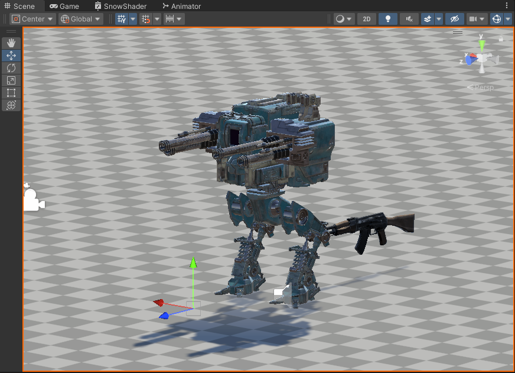
Task: Open the Global handle rotation dropdown
Action: [x=81, y=19]
